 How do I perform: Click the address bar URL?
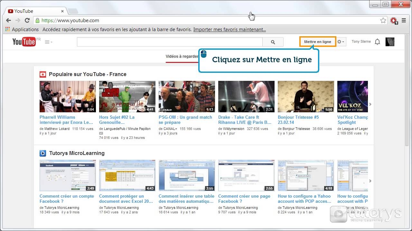pos(70,20)
